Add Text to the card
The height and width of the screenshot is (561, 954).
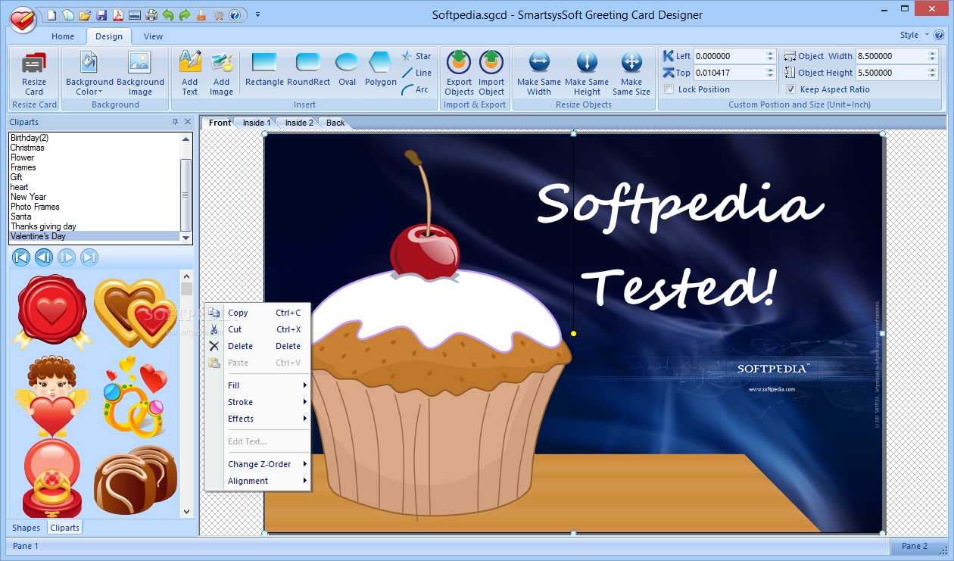(x=190, y=73)
